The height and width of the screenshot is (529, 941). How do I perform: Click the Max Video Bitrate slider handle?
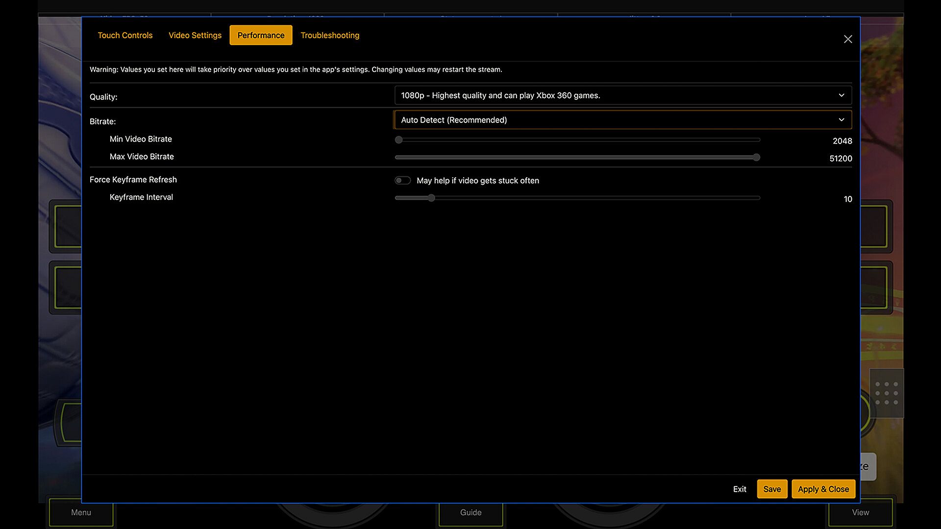[756, 157]
